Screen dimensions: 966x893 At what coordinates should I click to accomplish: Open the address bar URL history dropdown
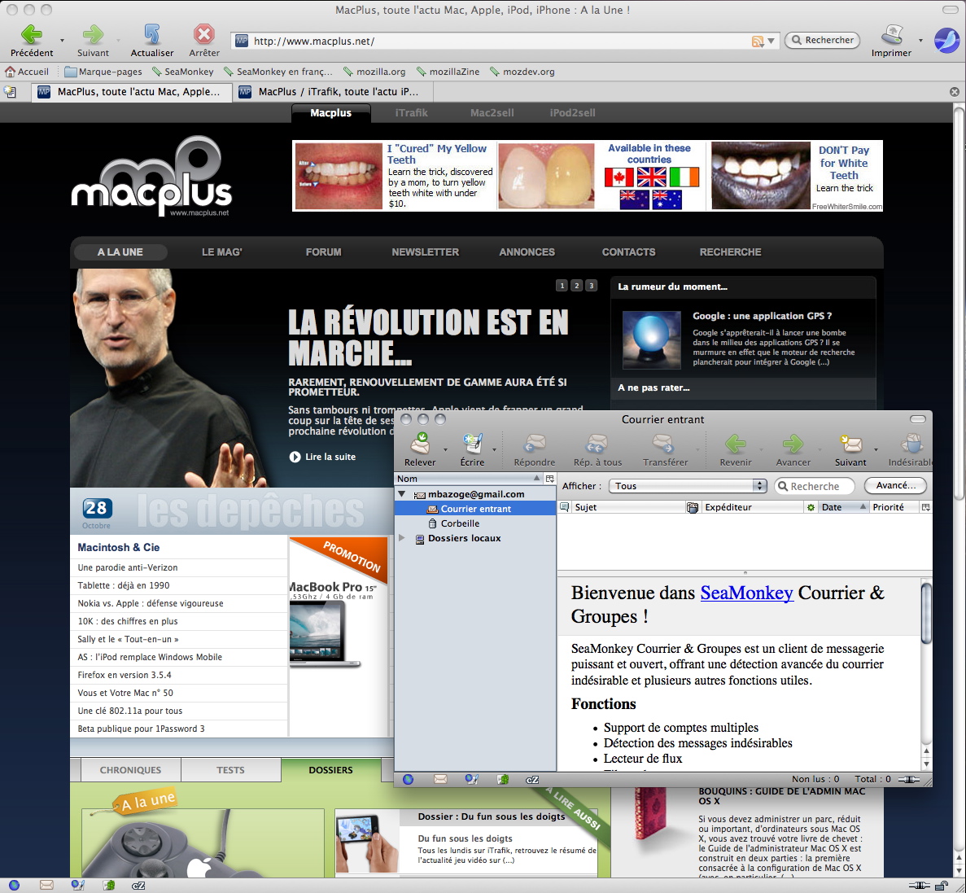pos(771,42)
